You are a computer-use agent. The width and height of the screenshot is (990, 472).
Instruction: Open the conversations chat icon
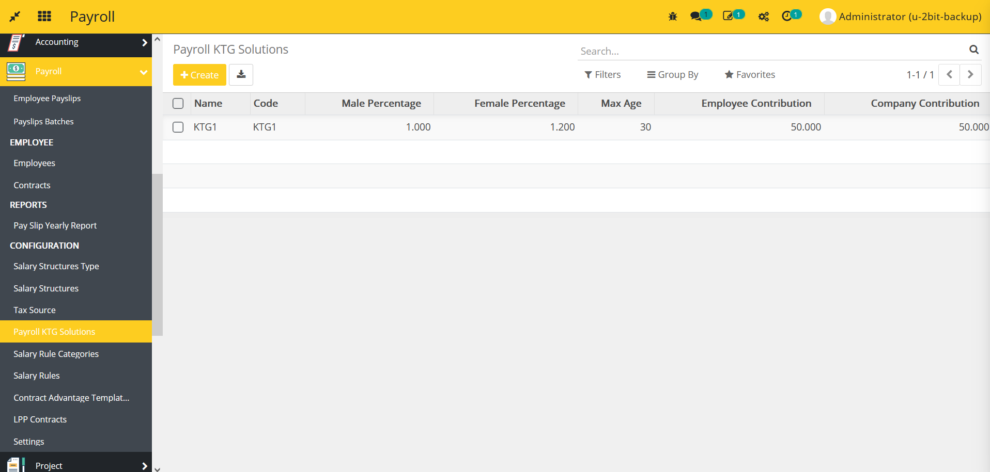(x=696, y=17)
